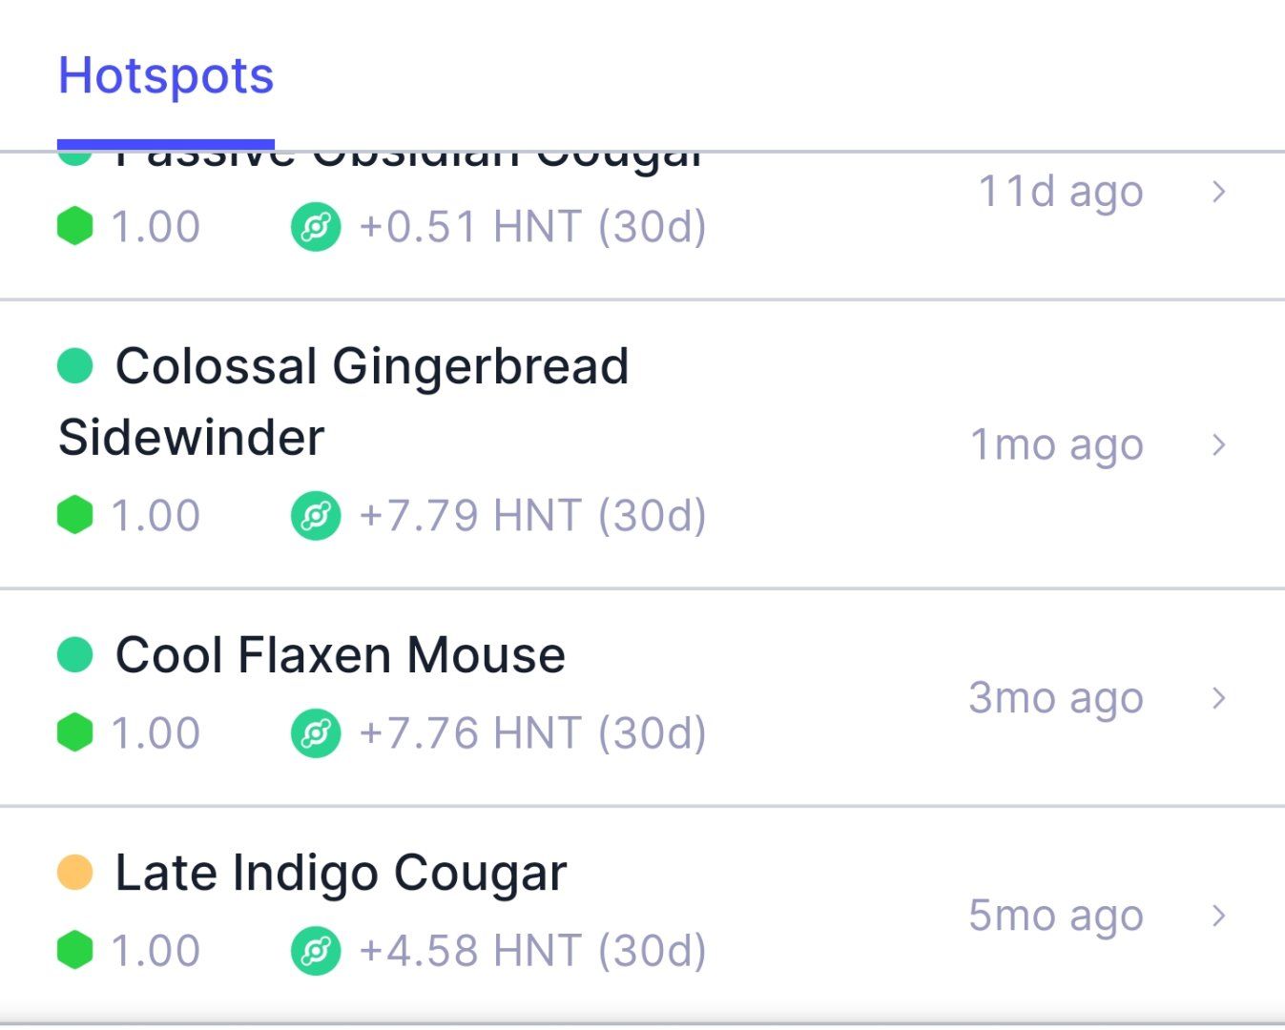Click hexagon scale icon for Cool Flaxen Mouse

click(75, 732)
